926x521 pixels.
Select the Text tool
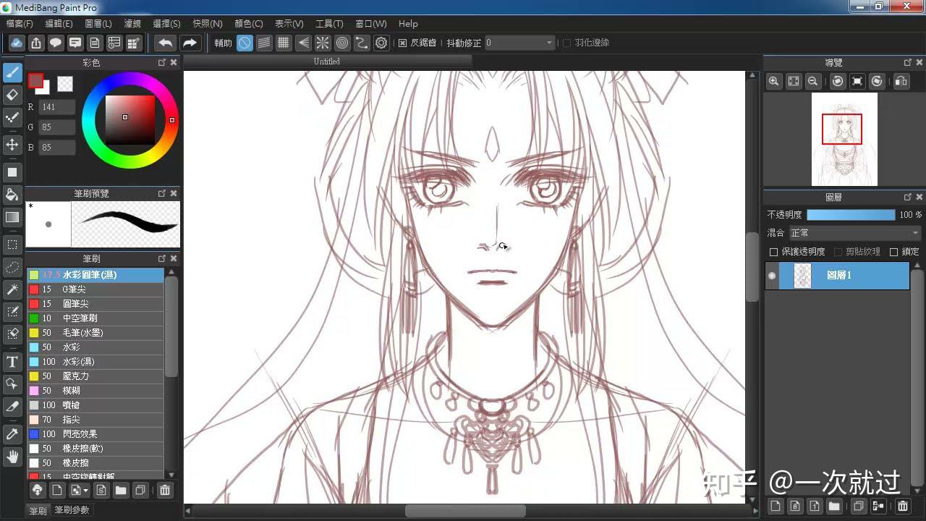coord(12,362)
